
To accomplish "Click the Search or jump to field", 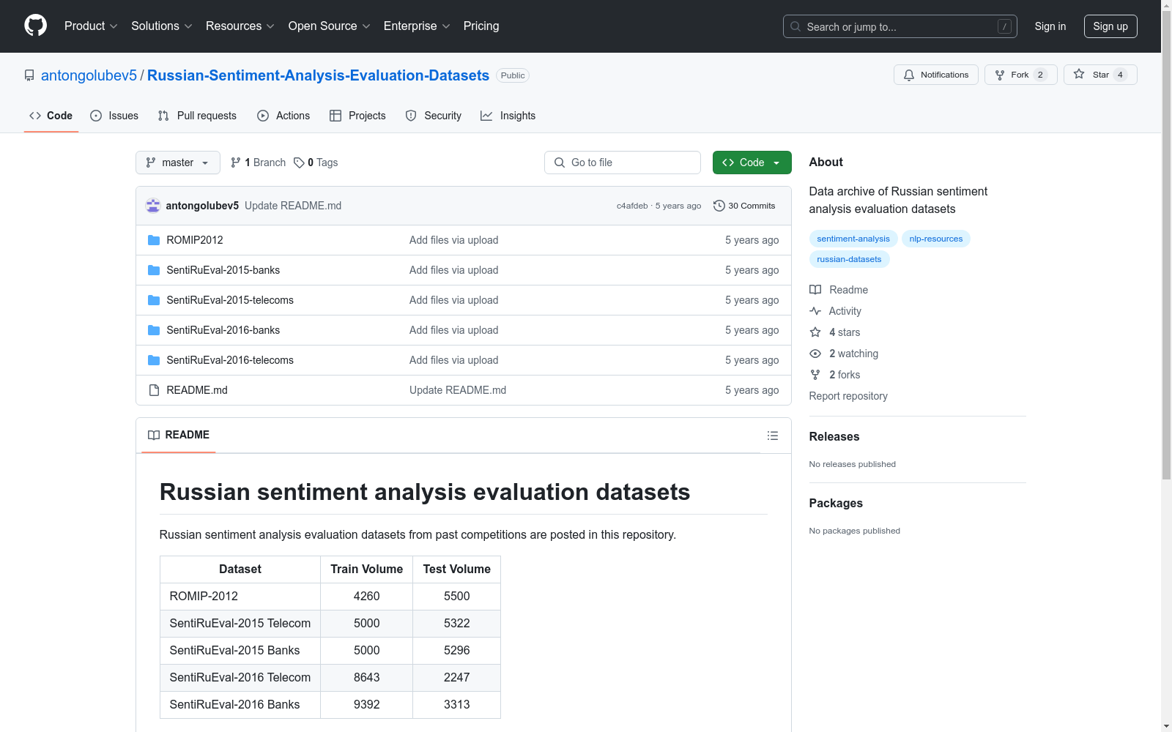I will click(x=900, y=26).
